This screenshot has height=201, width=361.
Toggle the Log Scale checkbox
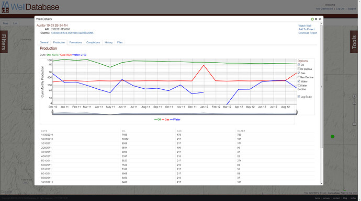[x=299, y=97]
